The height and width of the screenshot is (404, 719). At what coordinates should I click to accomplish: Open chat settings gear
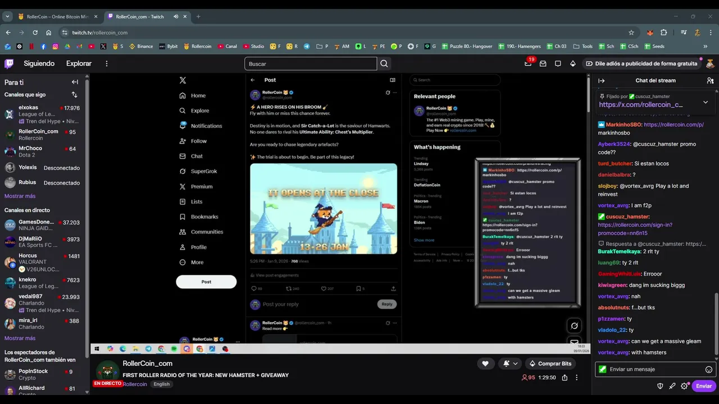[684, 386]
